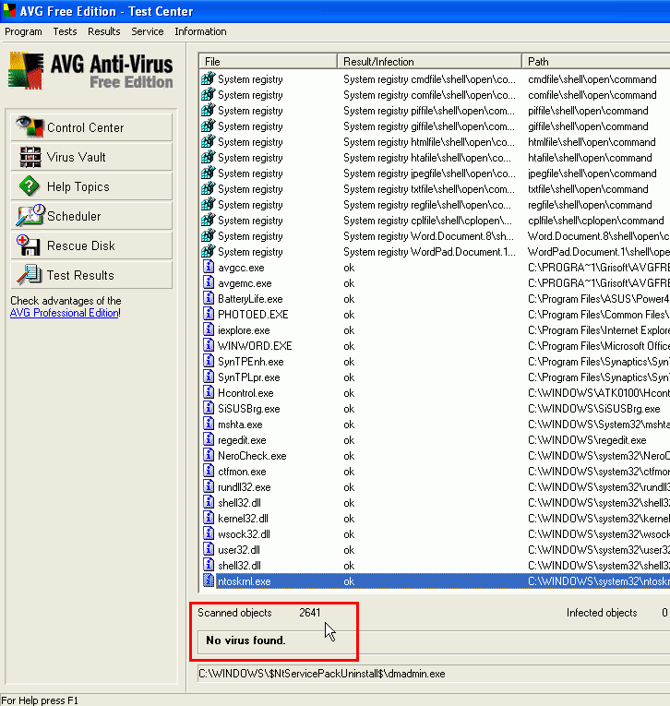Click regfile\shell\open\command path
Viewport: 670px width, 706px height.
pos(590,204)
